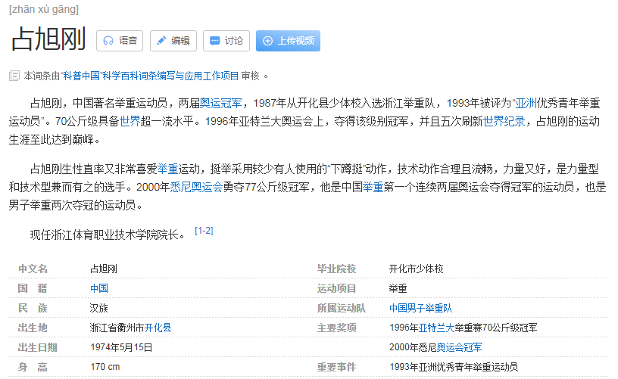Click the 举重 link in second paragraph's first line

click(167, 169)
